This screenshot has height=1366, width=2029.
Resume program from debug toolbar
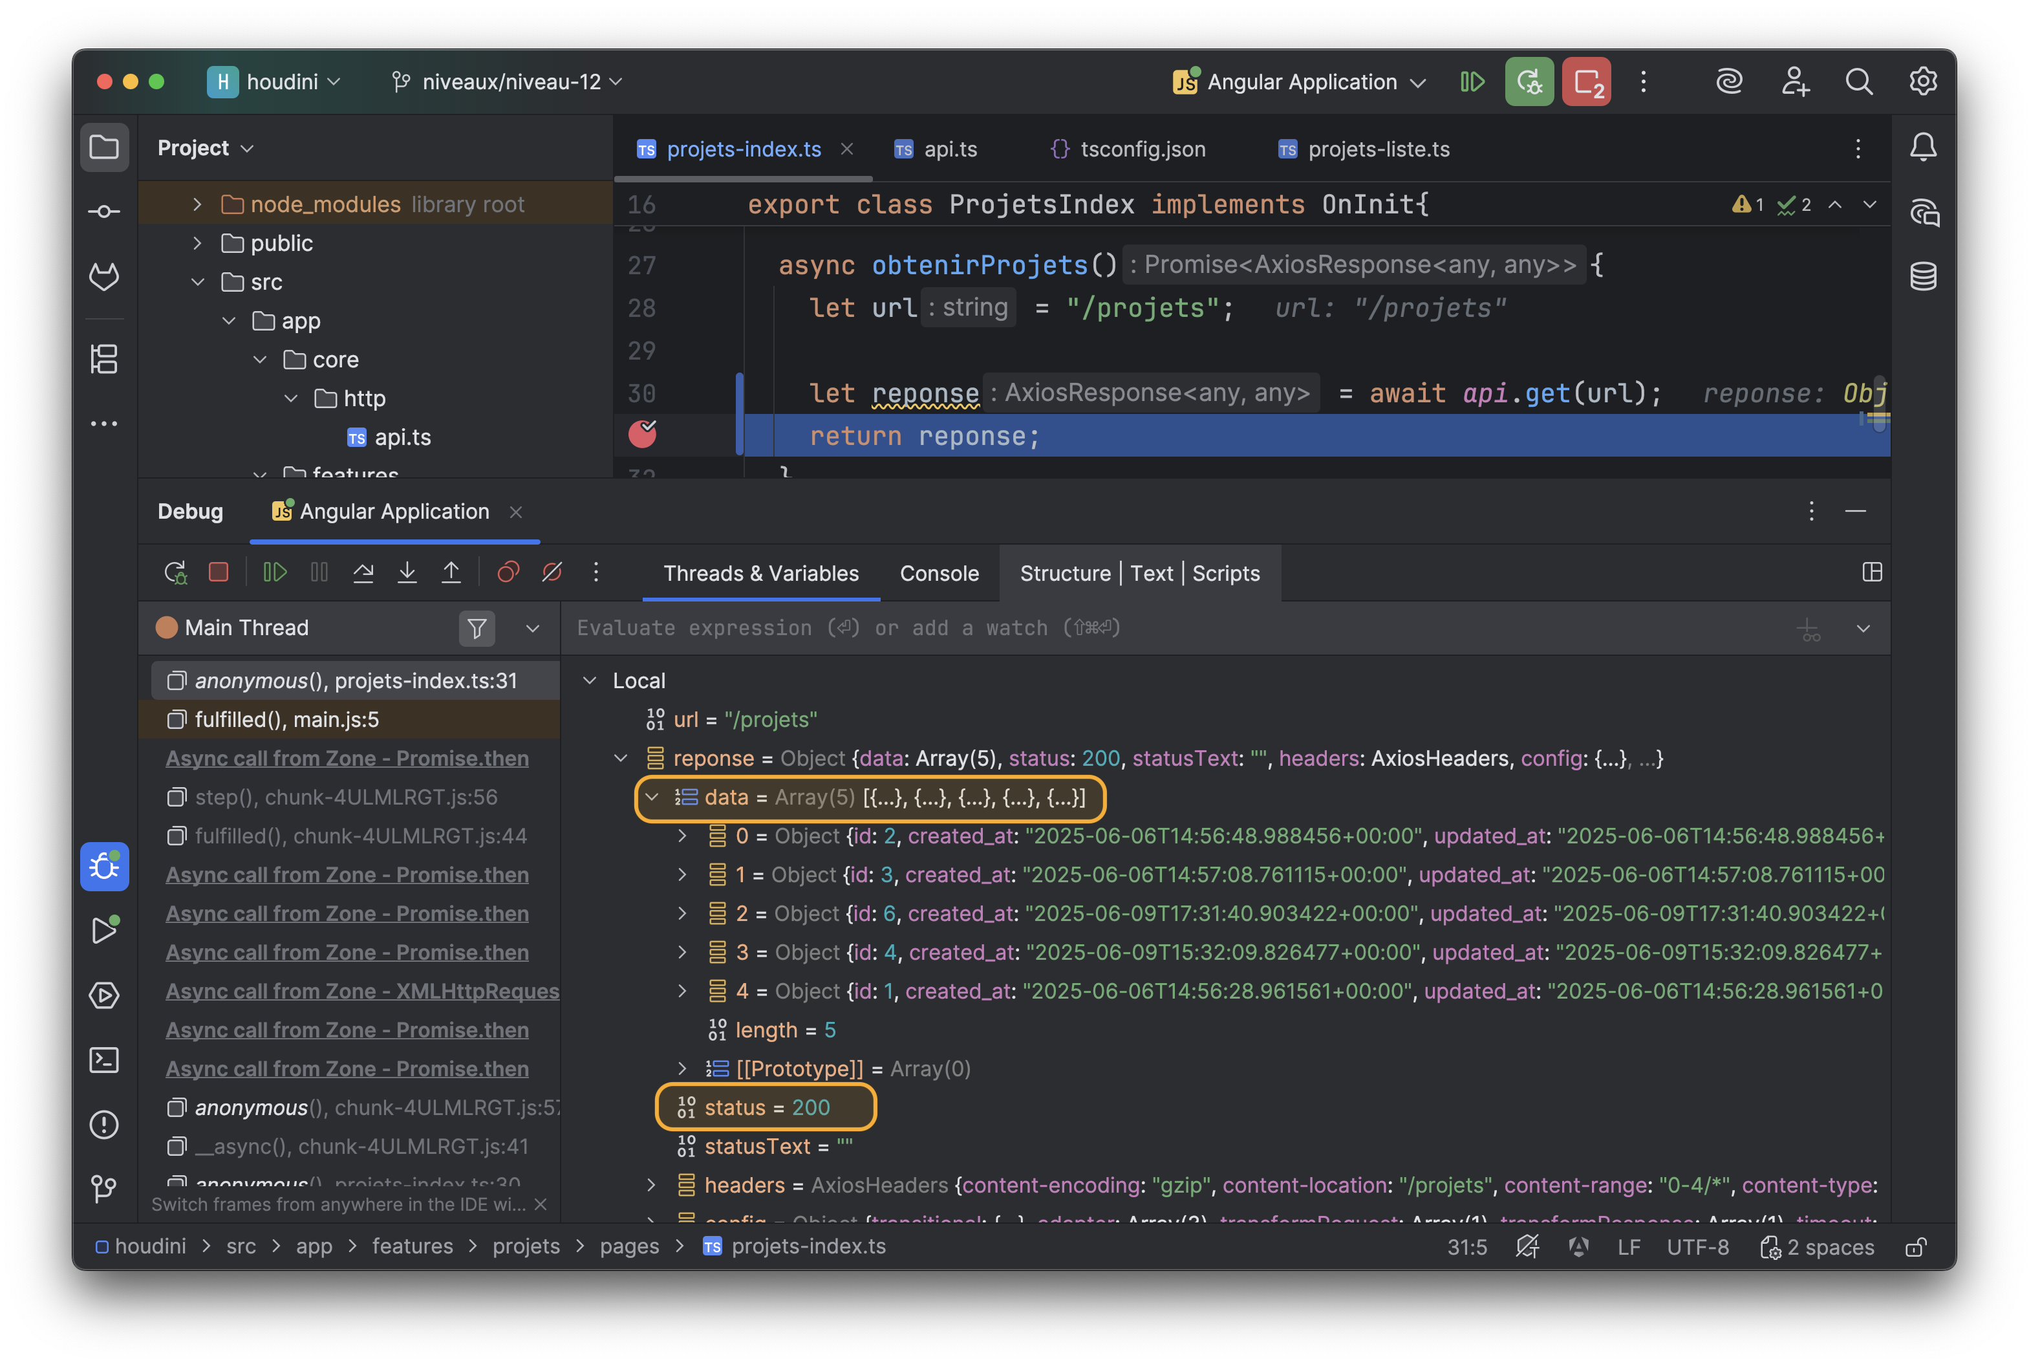[275, 572]
